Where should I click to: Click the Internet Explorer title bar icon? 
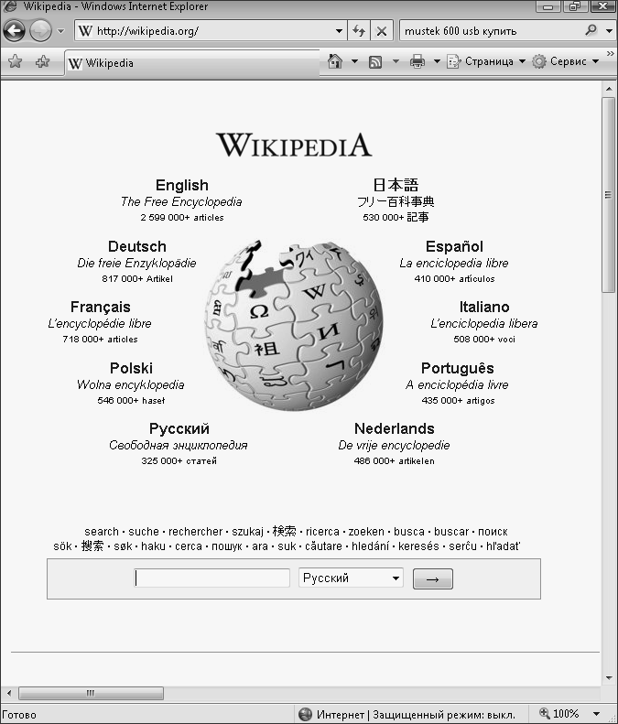[x=9, y=6]
